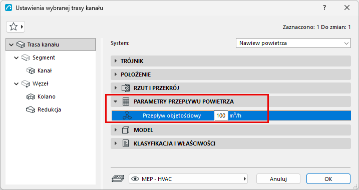Collapse the Węzeł tree chevron
The height and width of the screenshot is (190, 359).
click(x=16, y=83)
